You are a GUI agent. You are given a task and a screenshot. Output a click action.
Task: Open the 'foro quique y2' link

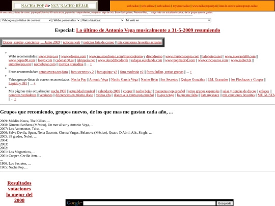click(x=107, y=72)
